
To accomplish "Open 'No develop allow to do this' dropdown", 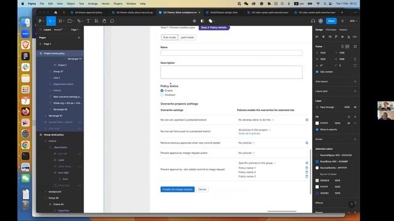I will click(x=256, y=120).
